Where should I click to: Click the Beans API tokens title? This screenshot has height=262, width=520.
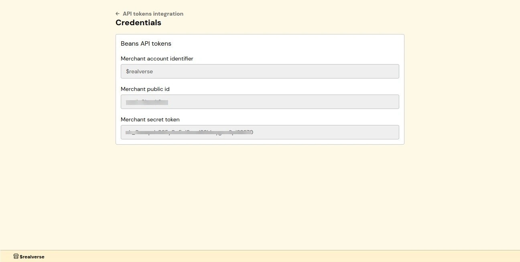[146, 43]
